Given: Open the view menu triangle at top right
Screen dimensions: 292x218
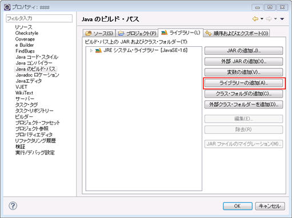Looking at the screenshot, I should (x=282, y=19).
